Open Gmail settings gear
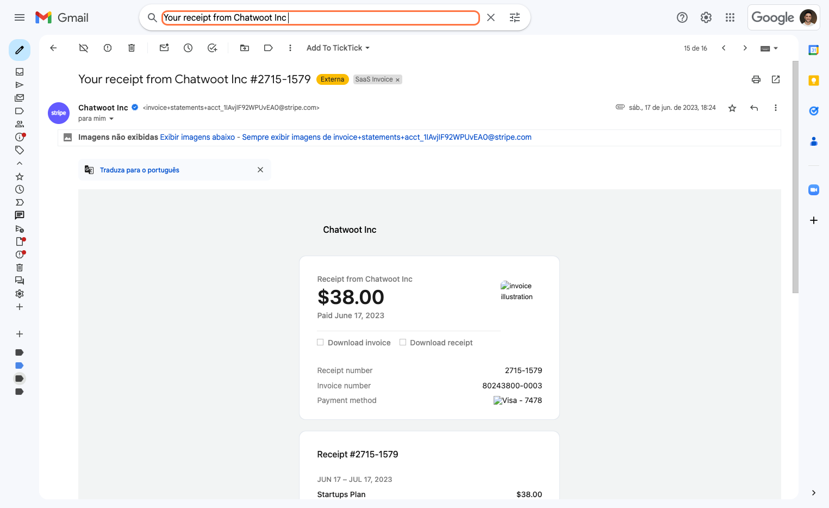Viewport: 829px width, 508px height. [x=706, y=17]
